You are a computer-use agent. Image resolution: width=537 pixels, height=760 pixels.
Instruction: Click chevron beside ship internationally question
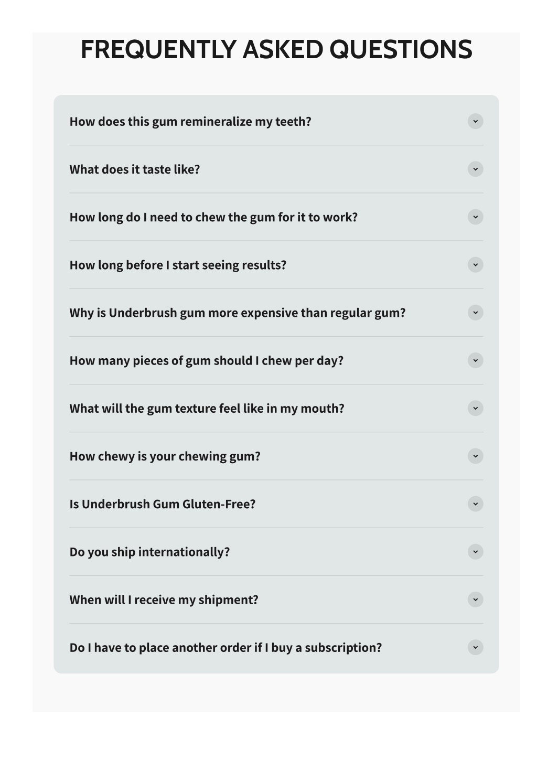[x=475, y=552]
